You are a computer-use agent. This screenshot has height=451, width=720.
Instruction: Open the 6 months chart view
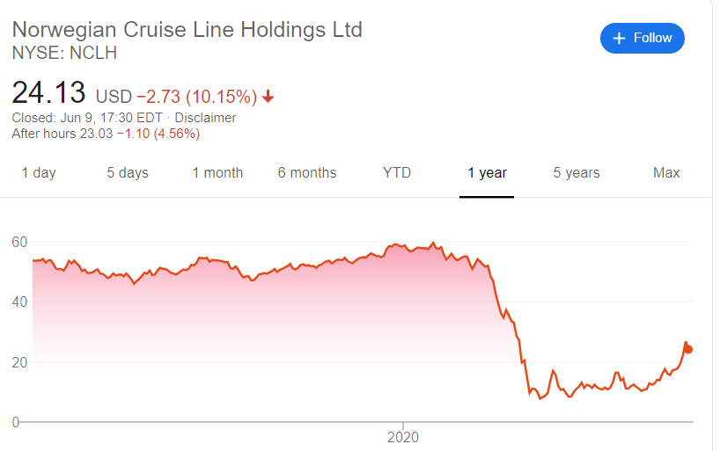(x=307, y=173)
